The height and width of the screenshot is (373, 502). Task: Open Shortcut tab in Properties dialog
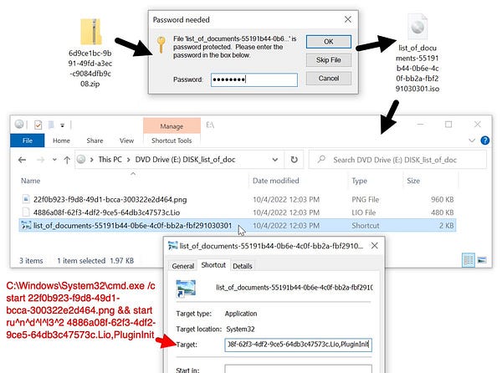(213, 265)
